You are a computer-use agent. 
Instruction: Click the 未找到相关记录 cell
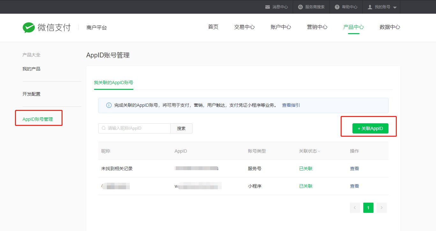point(117,169)
